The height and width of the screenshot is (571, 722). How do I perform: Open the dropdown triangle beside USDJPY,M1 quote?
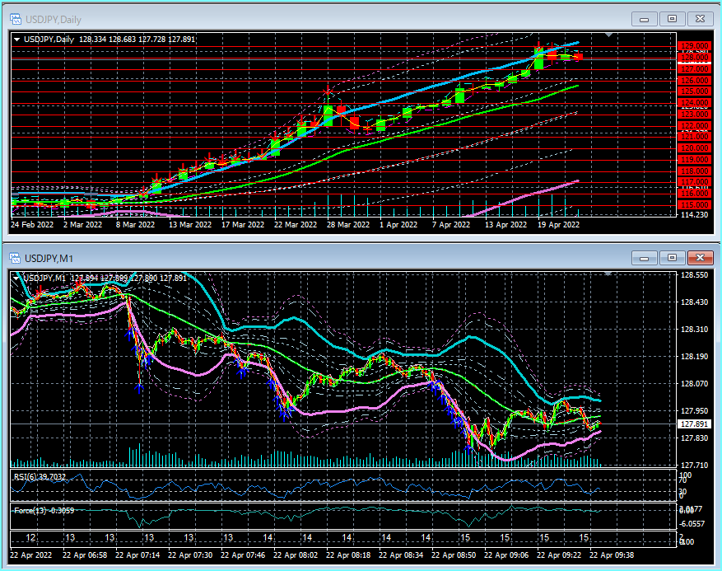pos(17,278)
